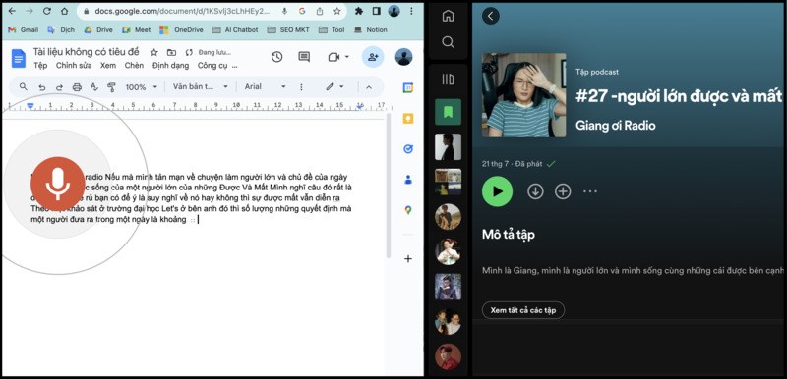Open the OneDrive bookmark
The height and width of the screenshot is (379, 787).
coord(181,30)
